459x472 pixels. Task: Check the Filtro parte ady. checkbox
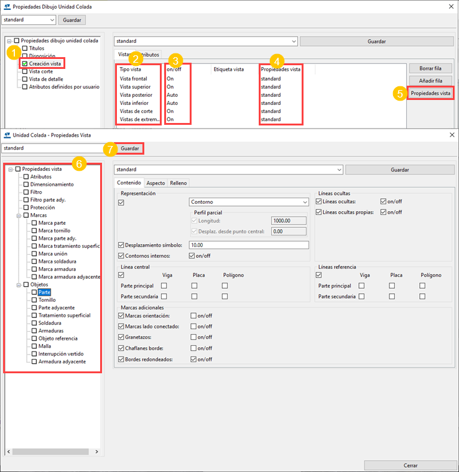(x=26, y=199)
